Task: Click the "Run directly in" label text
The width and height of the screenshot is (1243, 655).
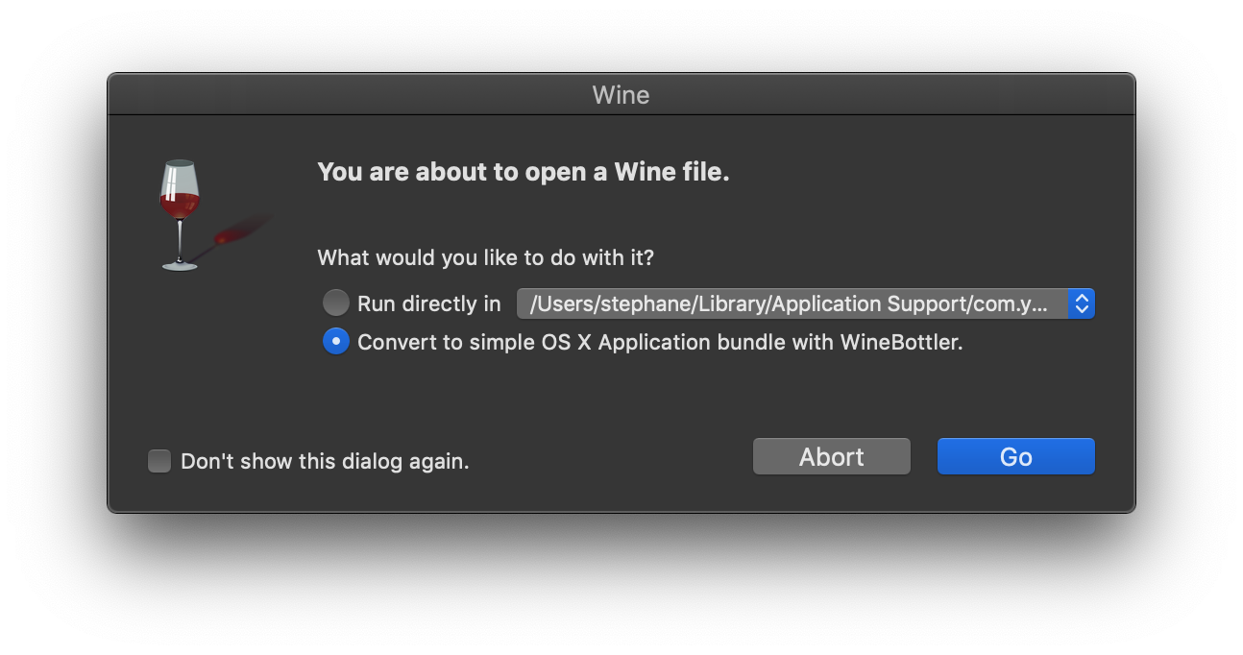Action: tap(428, 304)
